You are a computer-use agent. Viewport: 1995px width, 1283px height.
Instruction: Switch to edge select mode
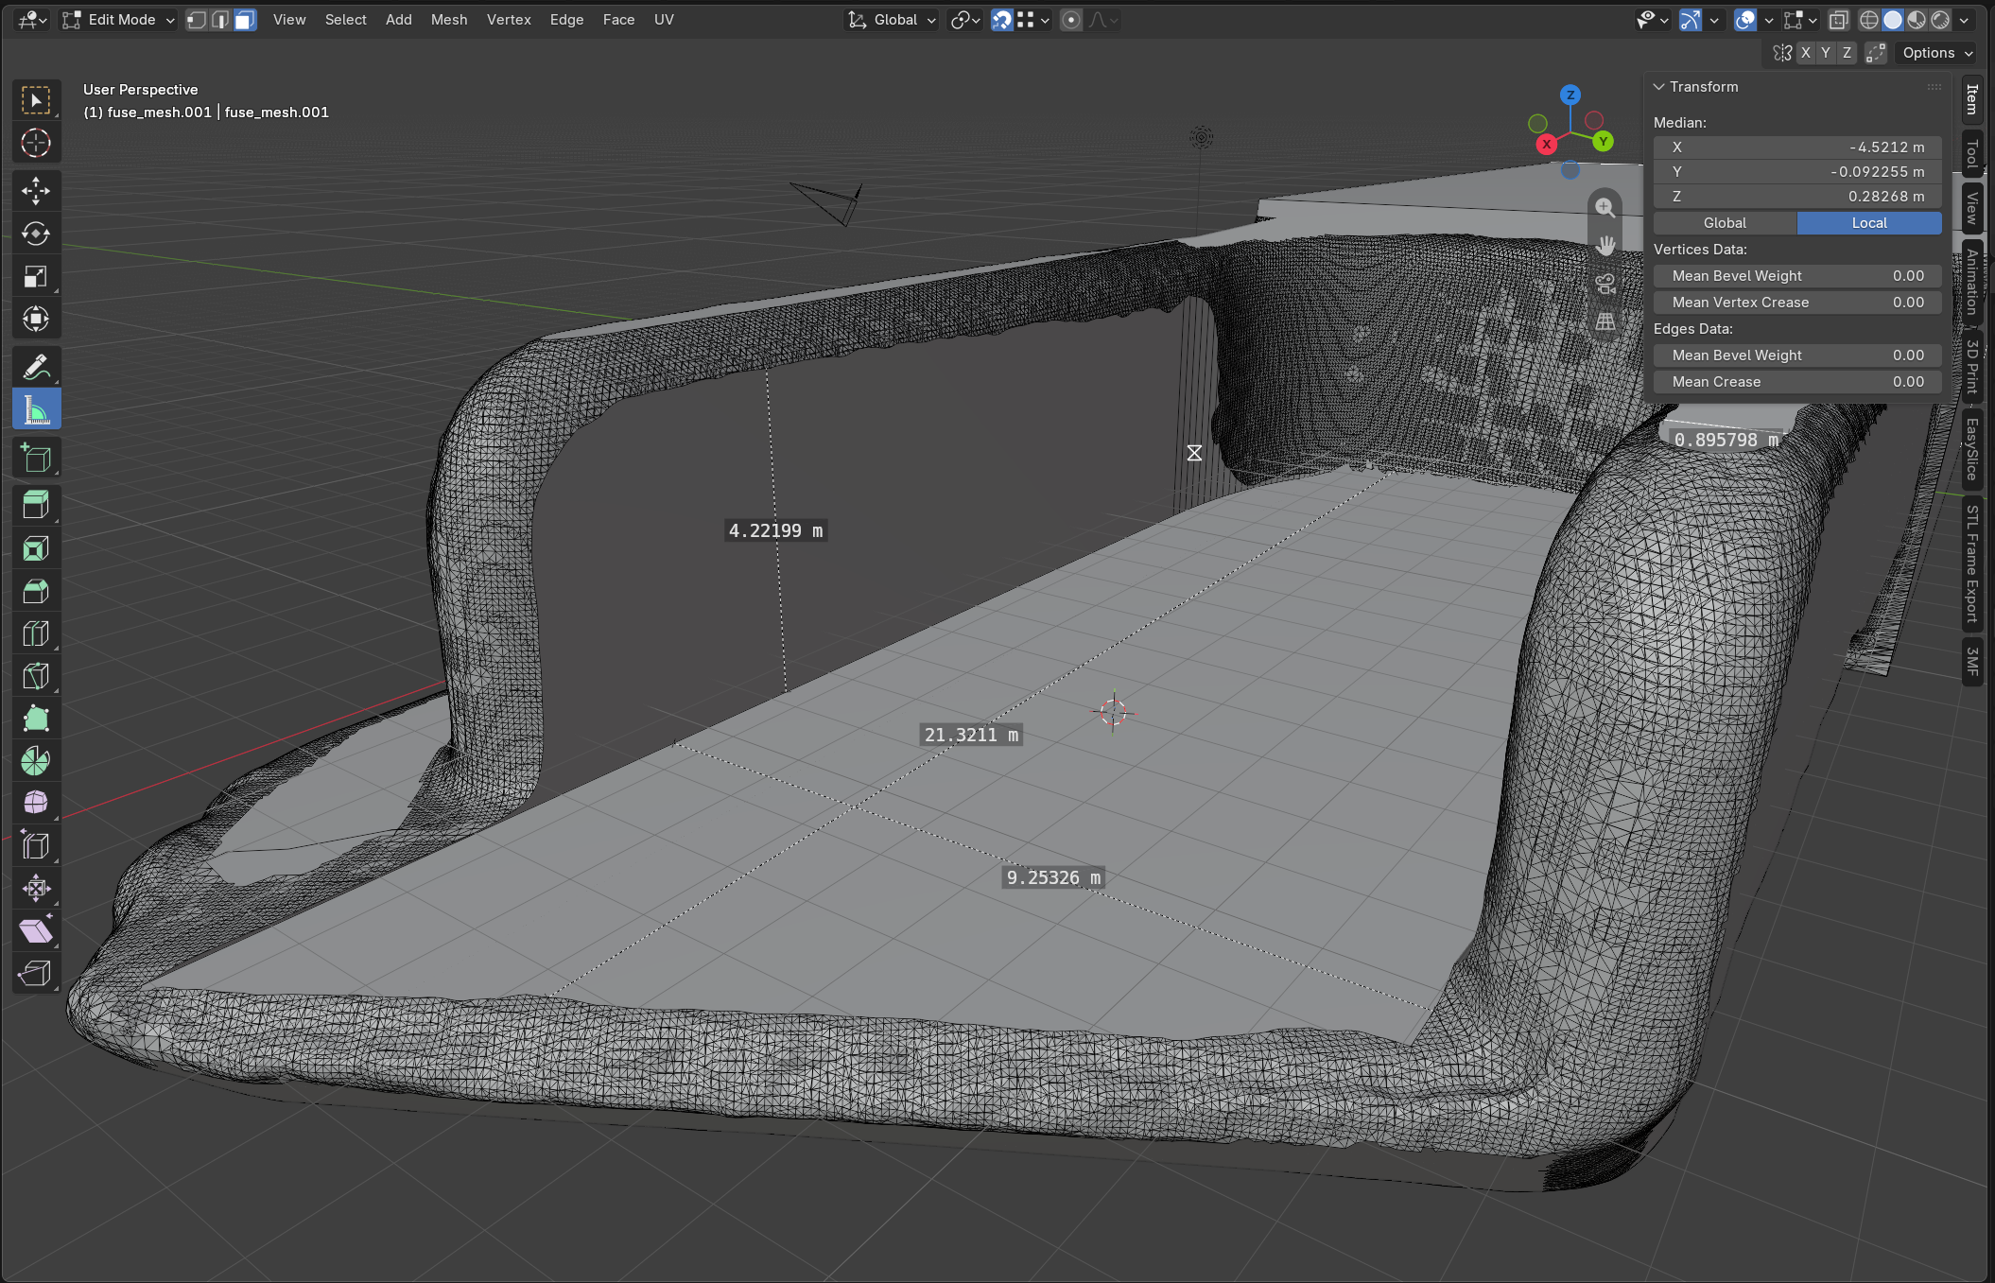coord(220,20)
